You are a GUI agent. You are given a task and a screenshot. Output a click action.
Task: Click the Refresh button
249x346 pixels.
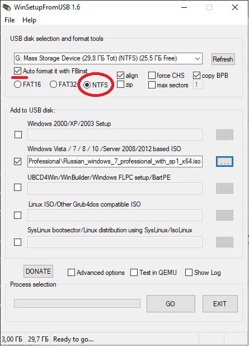tap(223, 59)
